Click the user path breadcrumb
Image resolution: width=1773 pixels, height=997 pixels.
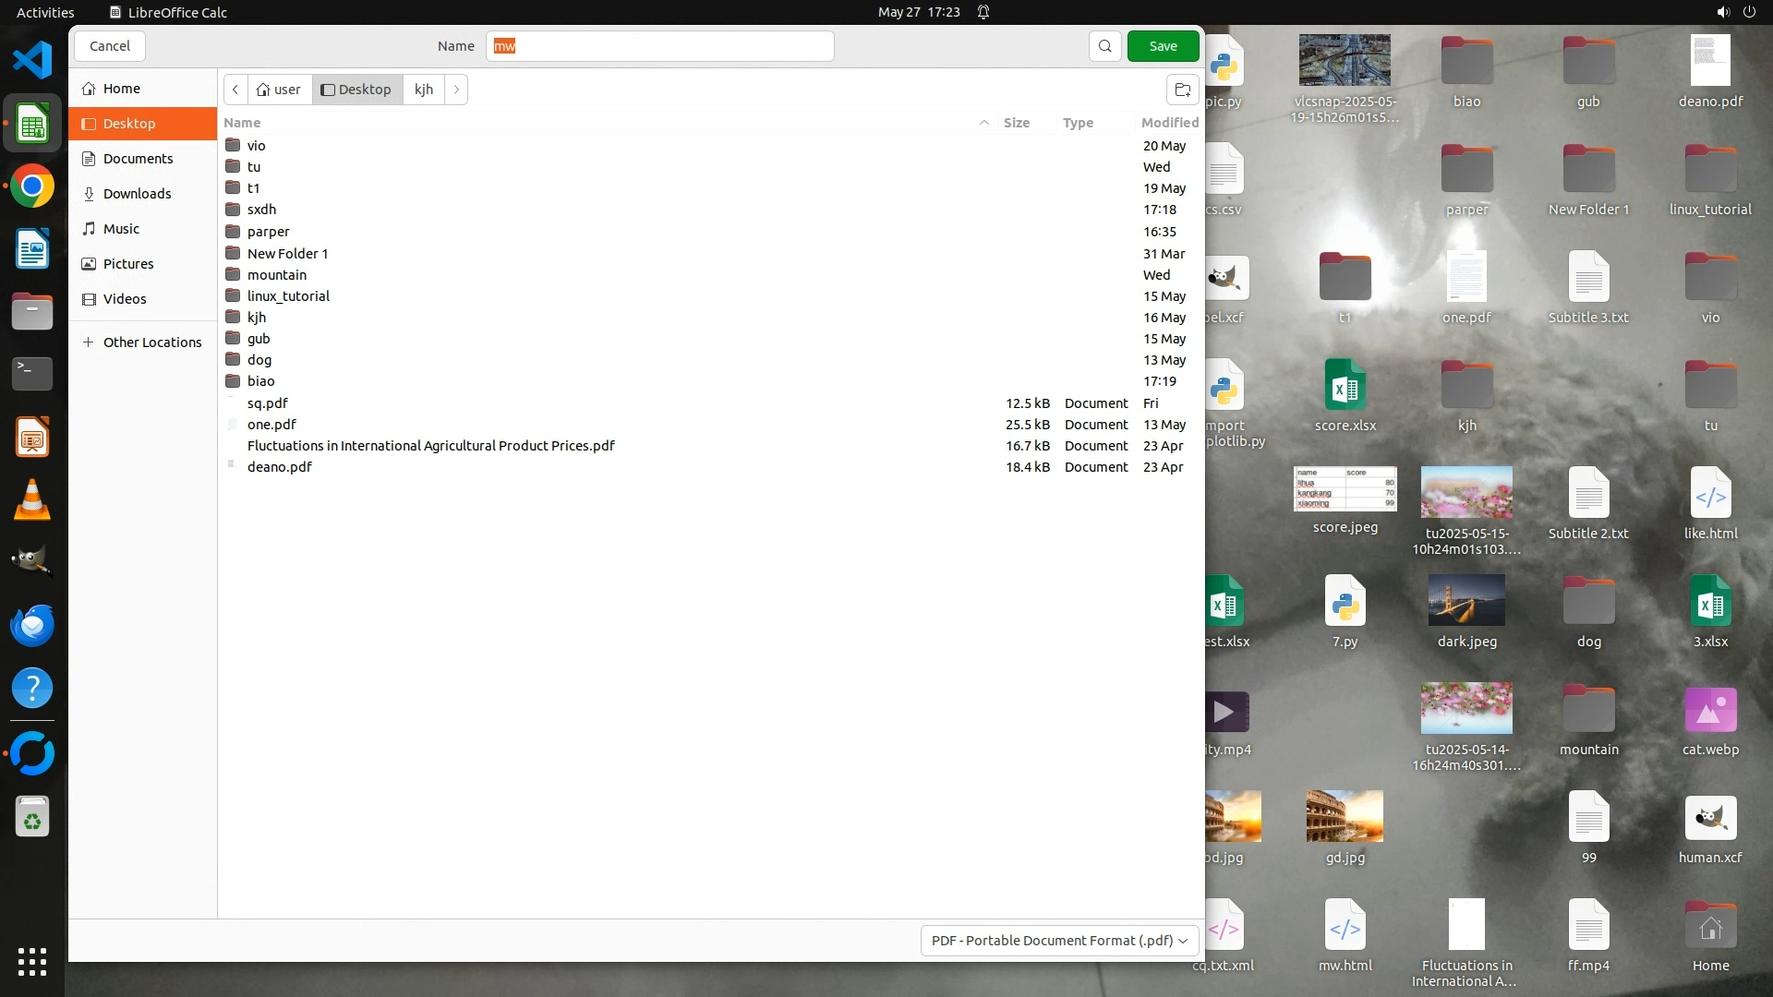pyautogui.click(x=279, y=90)
